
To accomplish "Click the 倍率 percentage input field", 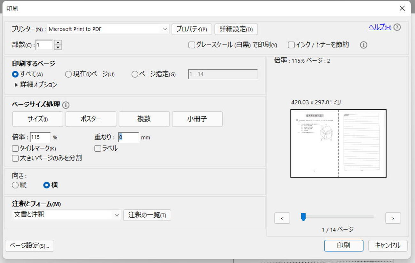I will coord(40,137).
